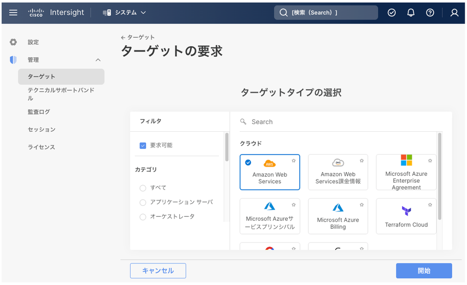Go back via ← ターゲット link

pos(138,37)
